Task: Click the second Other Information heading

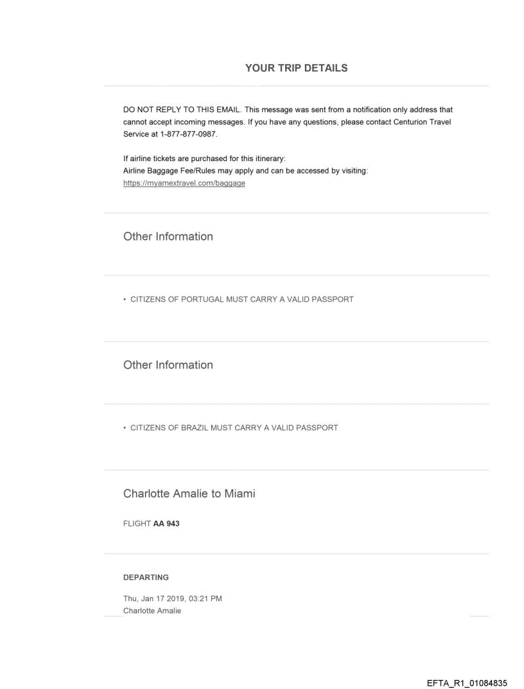Action: tap(168, 365)
